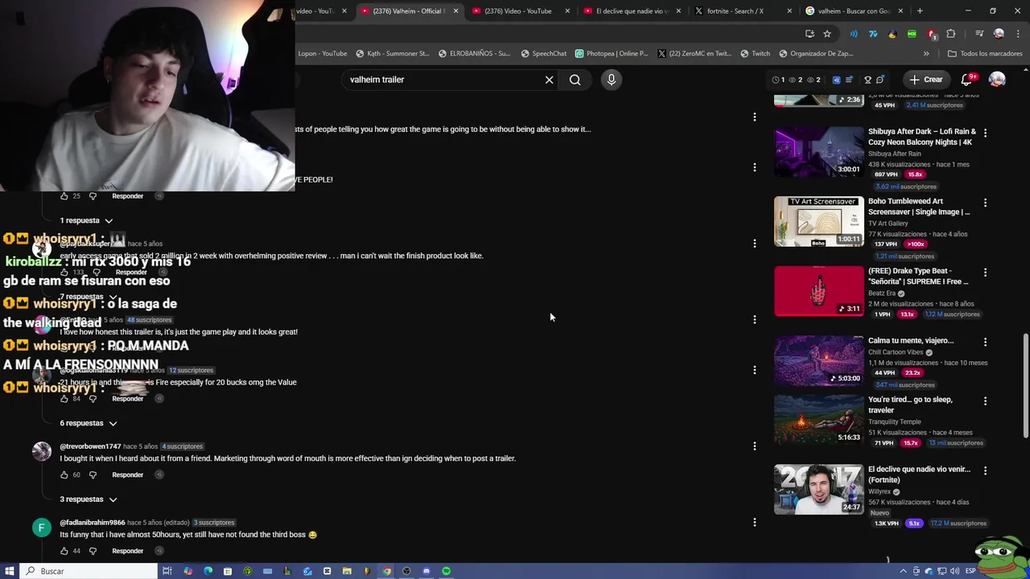
Task: Open @fadlanibrahim9866 green F avatar
Action: tap(42, 528)
